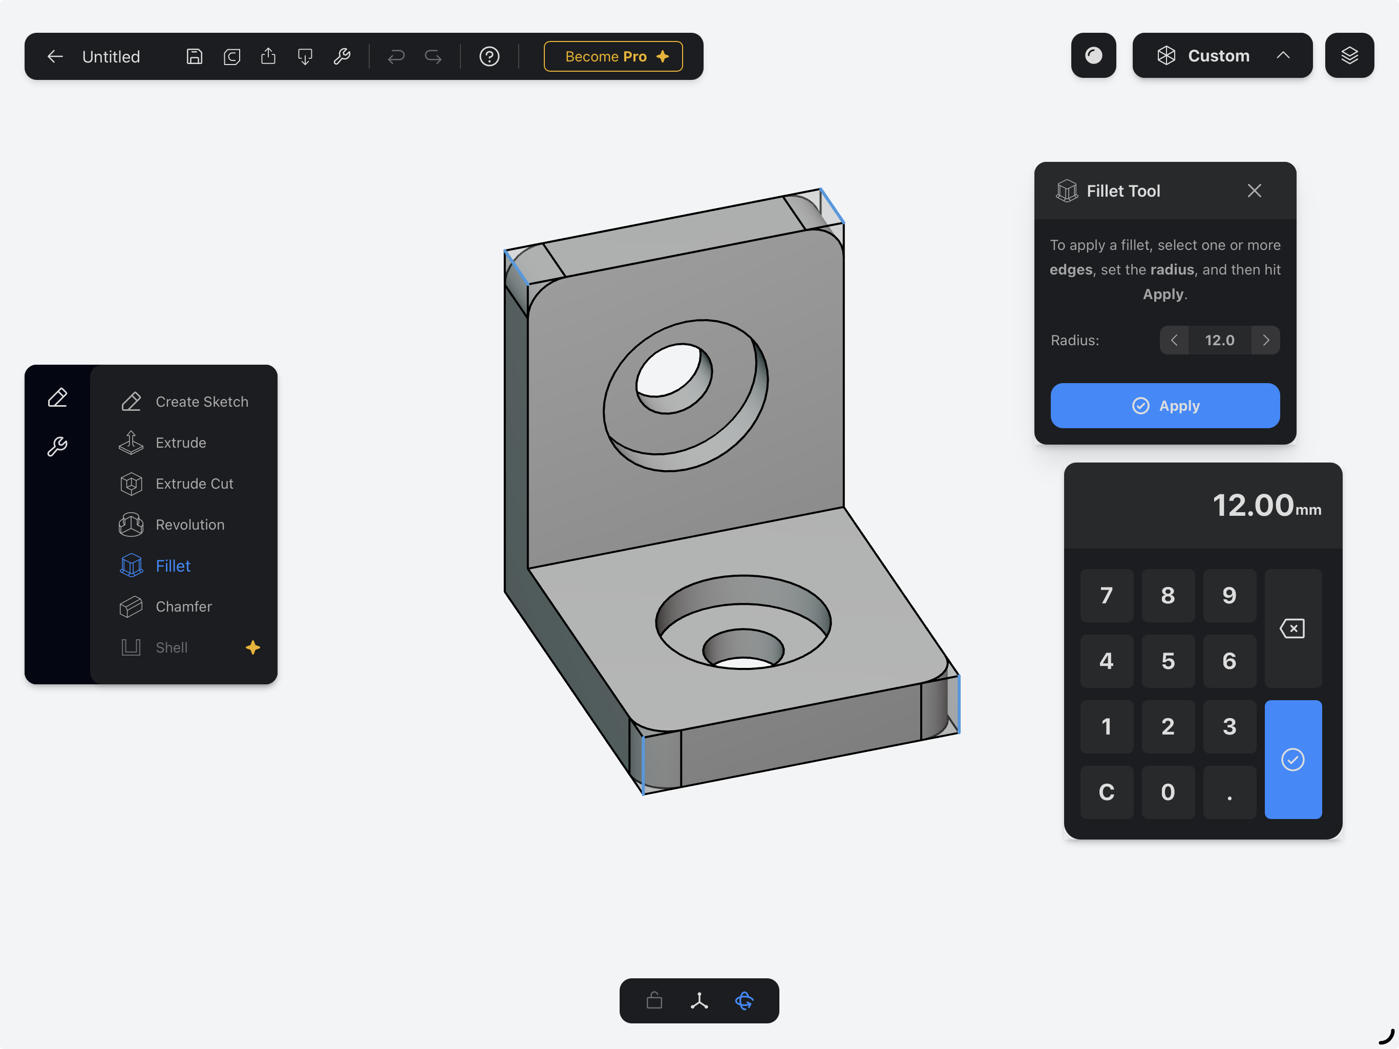The width and height of the screenshot is (1399, 1049).
Task: Select the Extrude tool
Action: click(x=180, y=442)
